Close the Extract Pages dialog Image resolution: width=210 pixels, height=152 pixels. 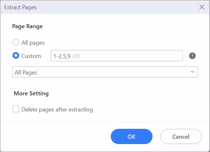[202, 7]
